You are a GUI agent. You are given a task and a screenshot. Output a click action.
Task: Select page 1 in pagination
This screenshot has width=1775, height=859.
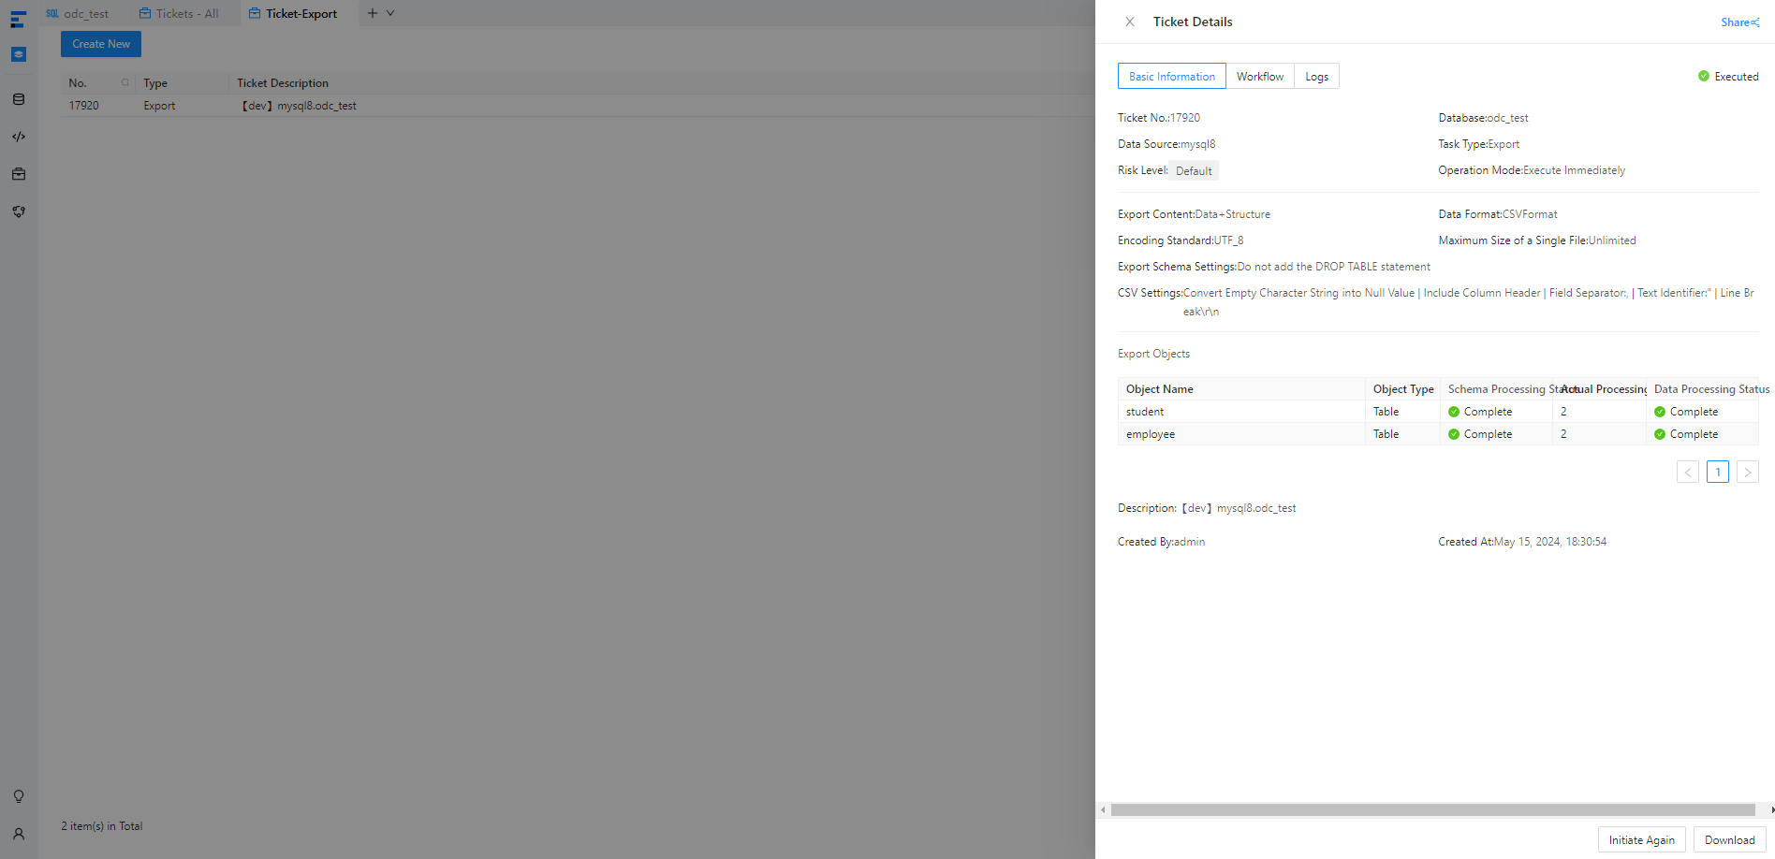tap(1717, 472)
